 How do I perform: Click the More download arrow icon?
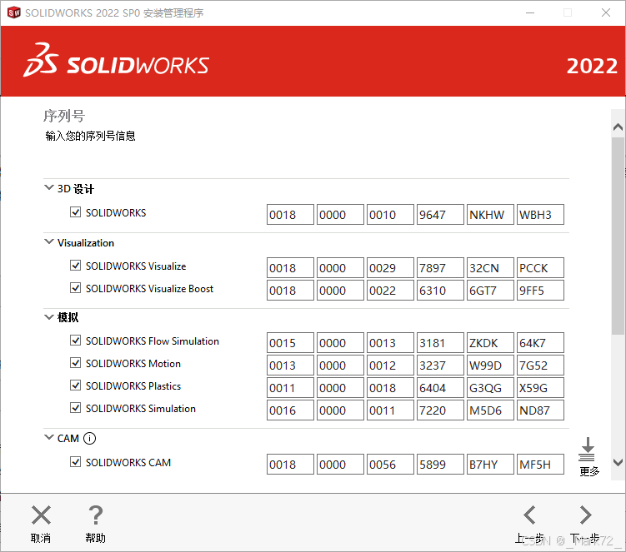(x=587, y=449)
